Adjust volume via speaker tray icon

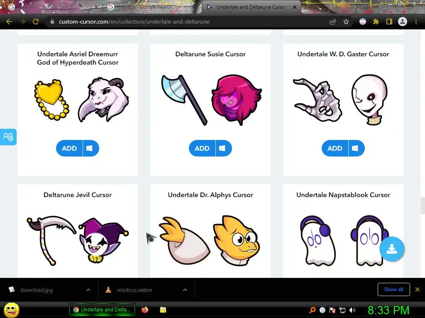pyautogui.click(x=352, y=310)
